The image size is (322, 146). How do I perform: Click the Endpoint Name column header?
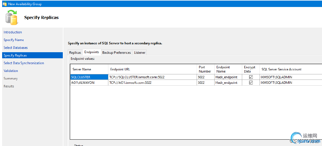coord(228,69)
